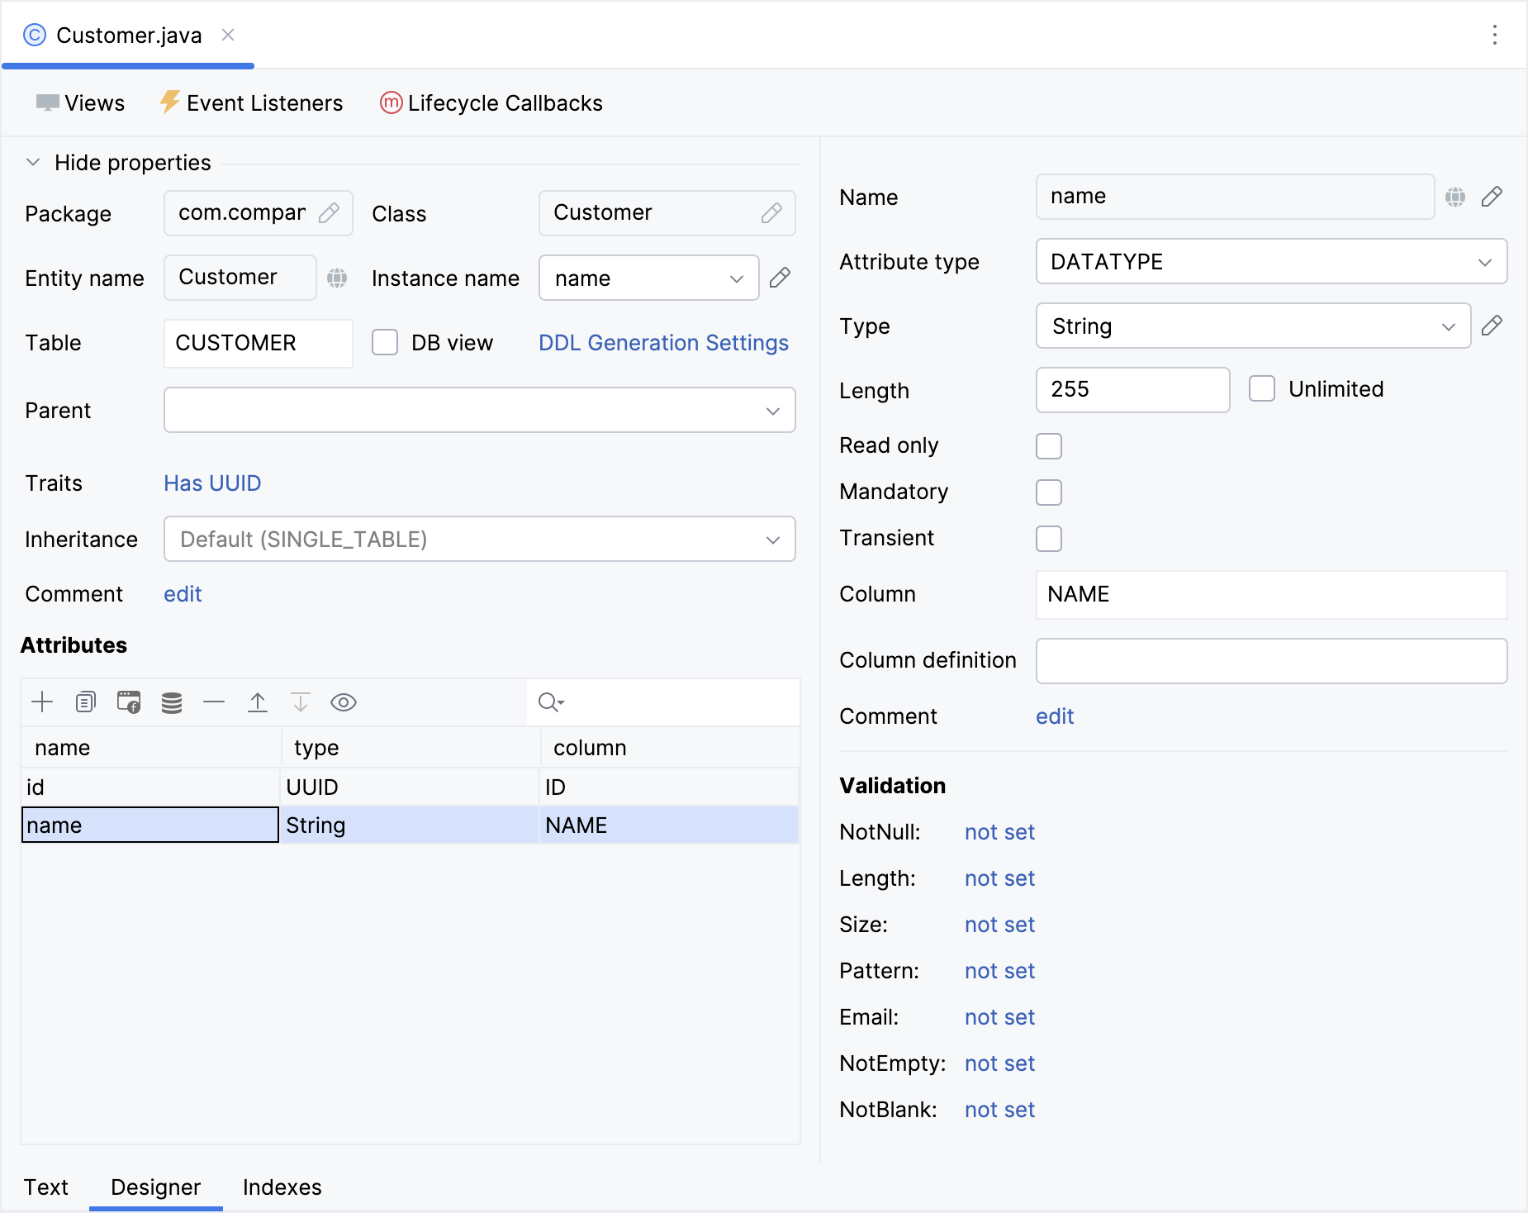Click the plus icon to add attribute
Image resolution: width=1528 pixels, height=1213 pixels.
point(42,702)
